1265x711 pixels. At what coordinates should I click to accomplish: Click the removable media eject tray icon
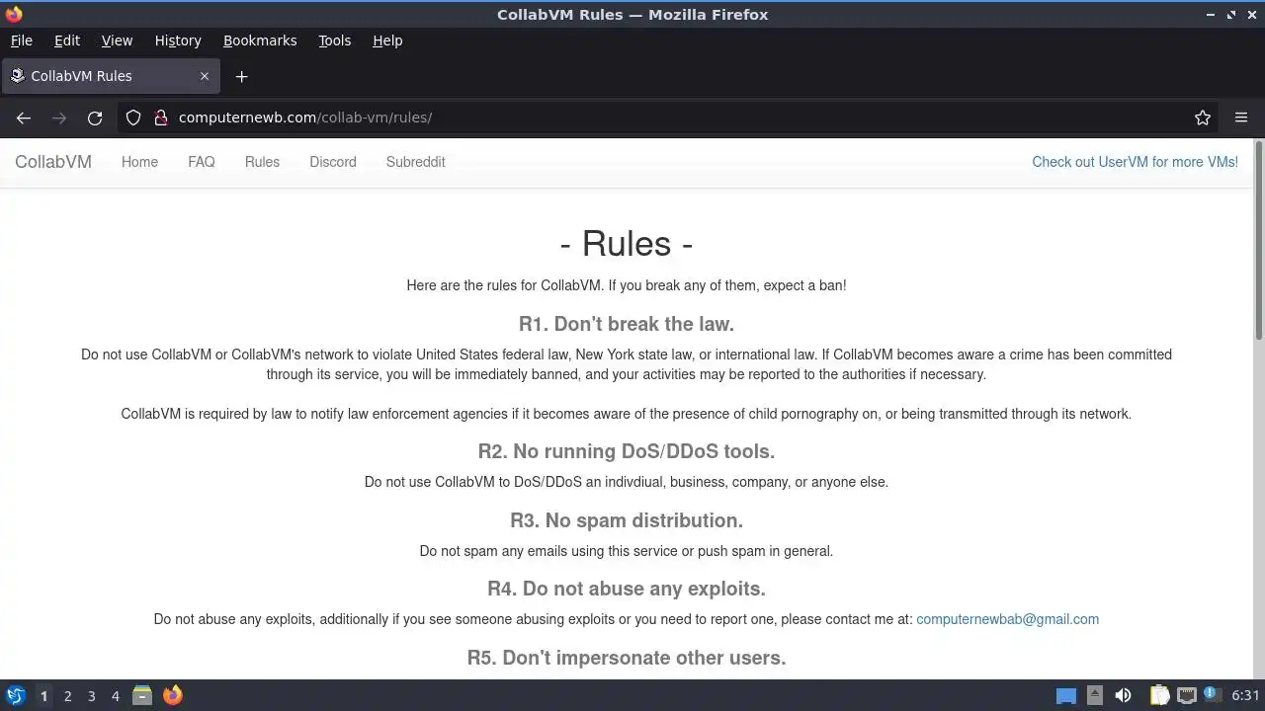1095,695
